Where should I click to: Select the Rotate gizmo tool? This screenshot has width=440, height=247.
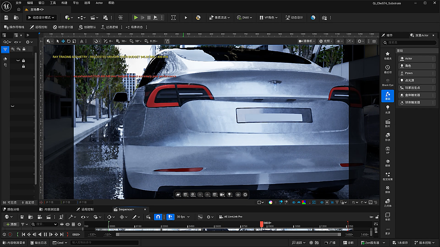point(69,41)
